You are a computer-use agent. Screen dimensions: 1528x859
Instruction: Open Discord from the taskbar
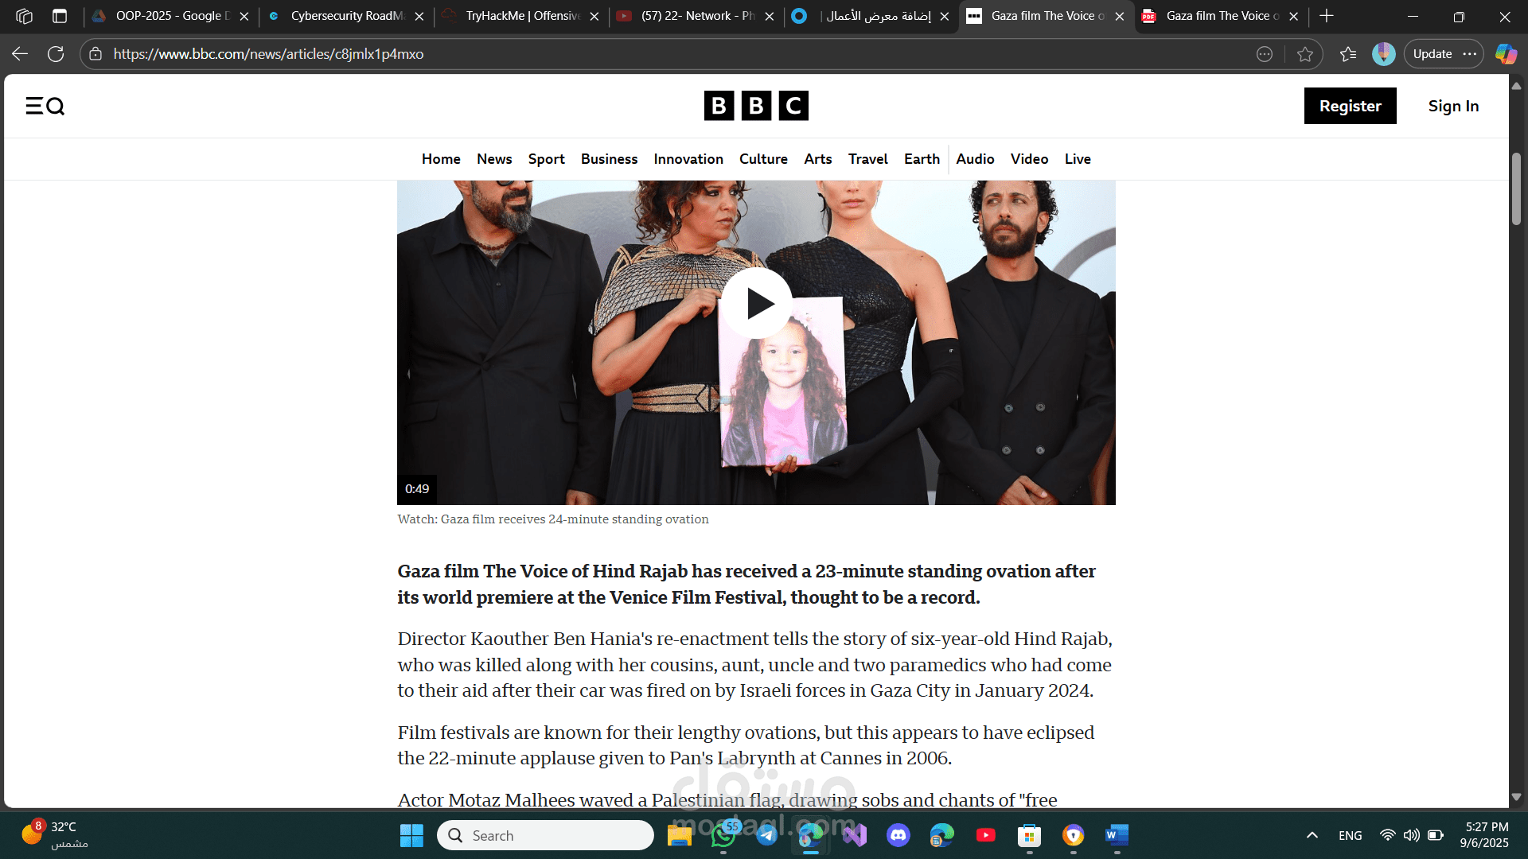(898, 836)
